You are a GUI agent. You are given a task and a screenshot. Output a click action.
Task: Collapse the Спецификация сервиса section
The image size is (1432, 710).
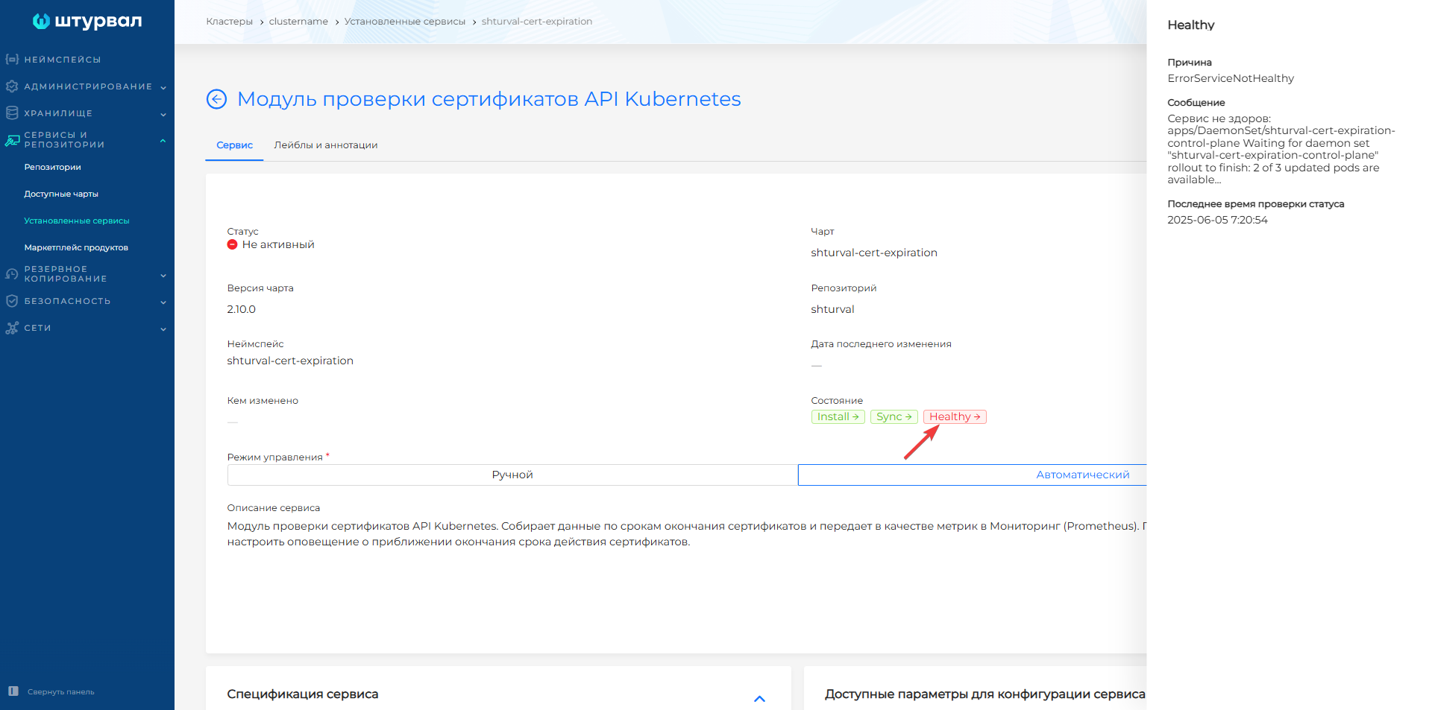click(x=760, y=699)
